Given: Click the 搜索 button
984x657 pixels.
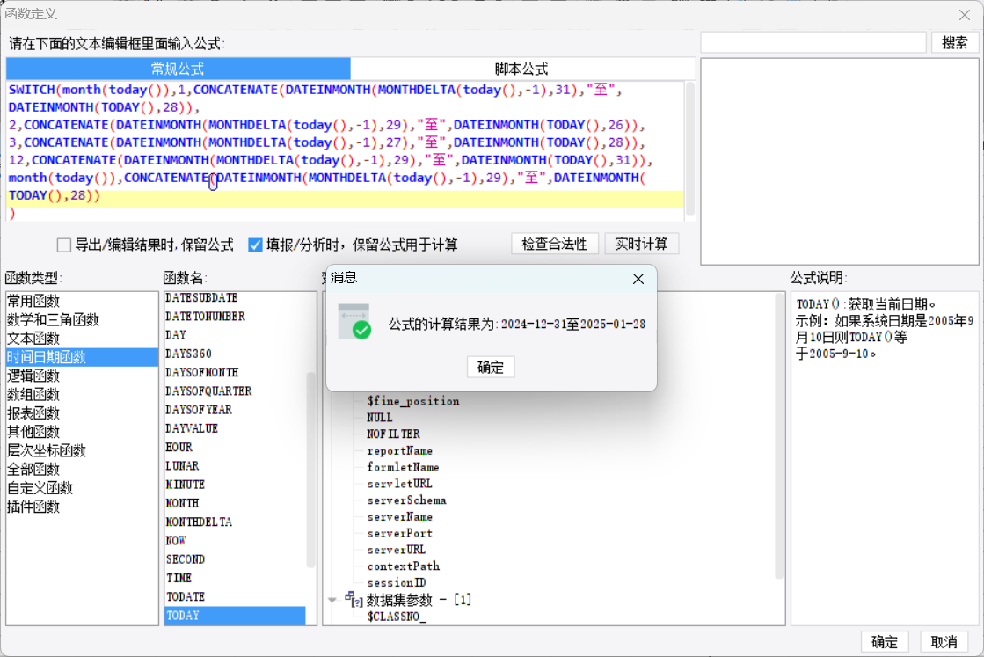Looking at the screenshot, I should coord(954,43).
